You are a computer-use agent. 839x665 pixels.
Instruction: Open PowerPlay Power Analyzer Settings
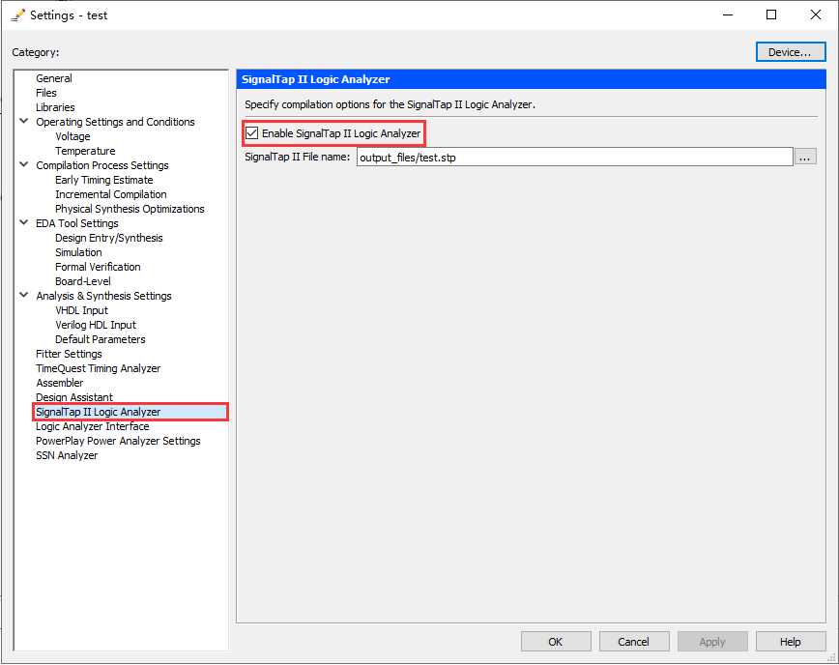[118, 441]
